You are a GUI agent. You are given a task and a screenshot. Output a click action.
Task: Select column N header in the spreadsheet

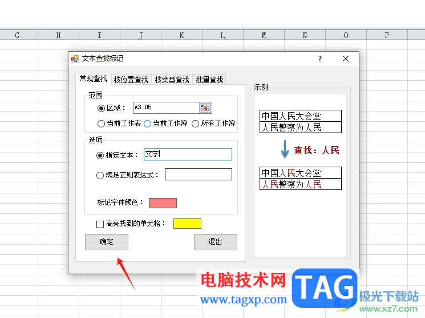pos(305,35)
